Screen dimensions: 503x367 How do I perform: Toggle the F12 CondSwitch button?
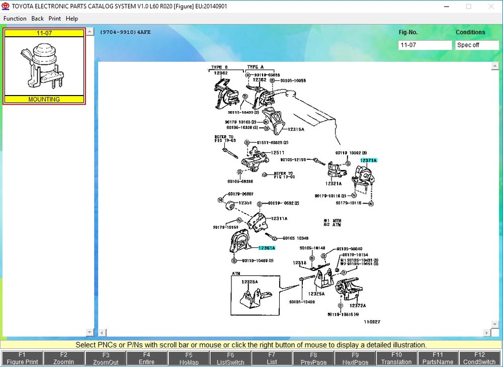479,358
